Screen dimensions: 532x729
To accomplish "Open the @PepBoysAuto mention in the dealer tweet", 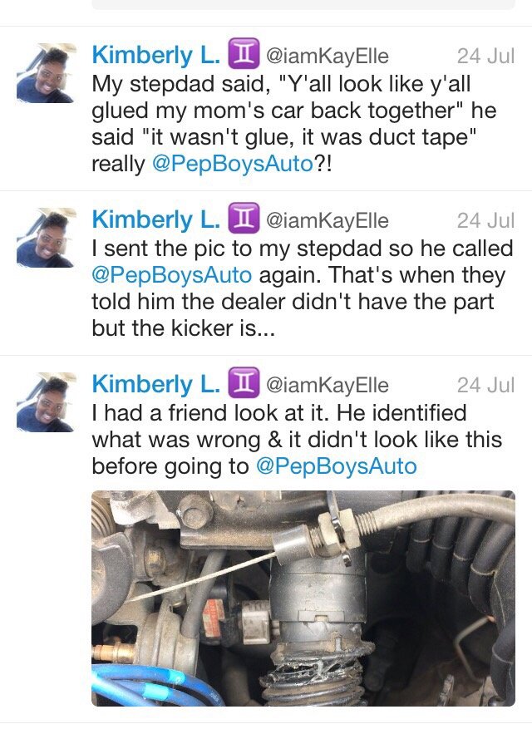I will click(172, 275).
